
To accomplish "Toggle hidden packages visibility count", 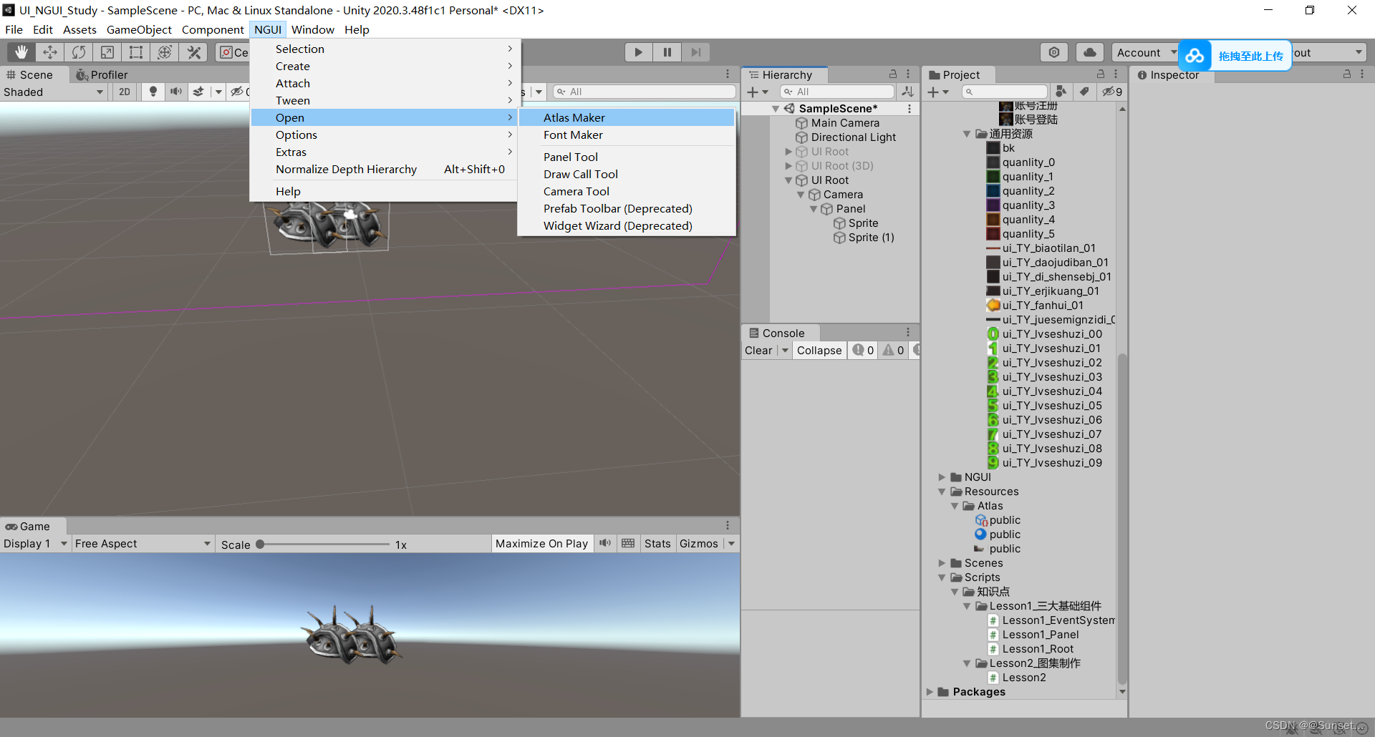I will tap(1112, 92).
